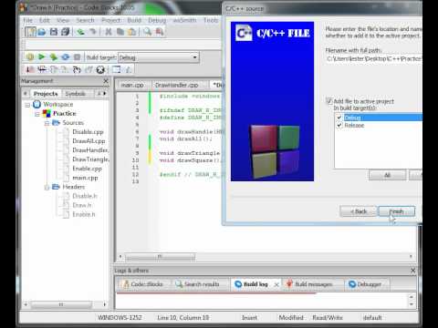Click the Stop debugger X icon
438x328 pixels.
(x=100, y=70)
